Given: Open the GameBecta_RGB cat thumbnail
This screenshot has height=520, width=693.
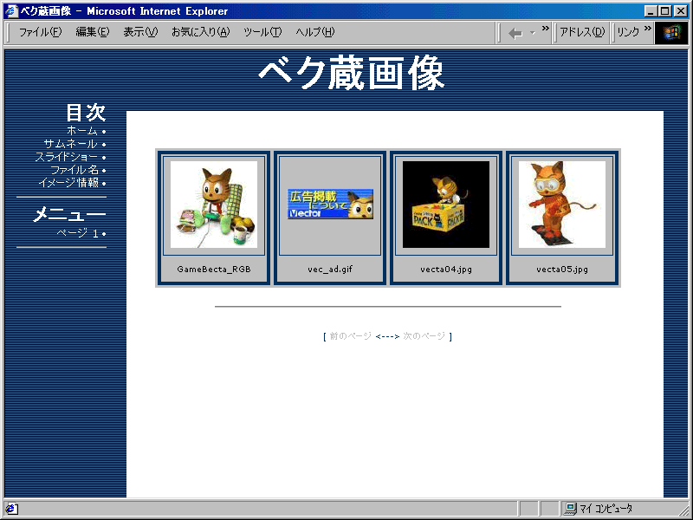Looking at the screenshot, I should 214,205.
